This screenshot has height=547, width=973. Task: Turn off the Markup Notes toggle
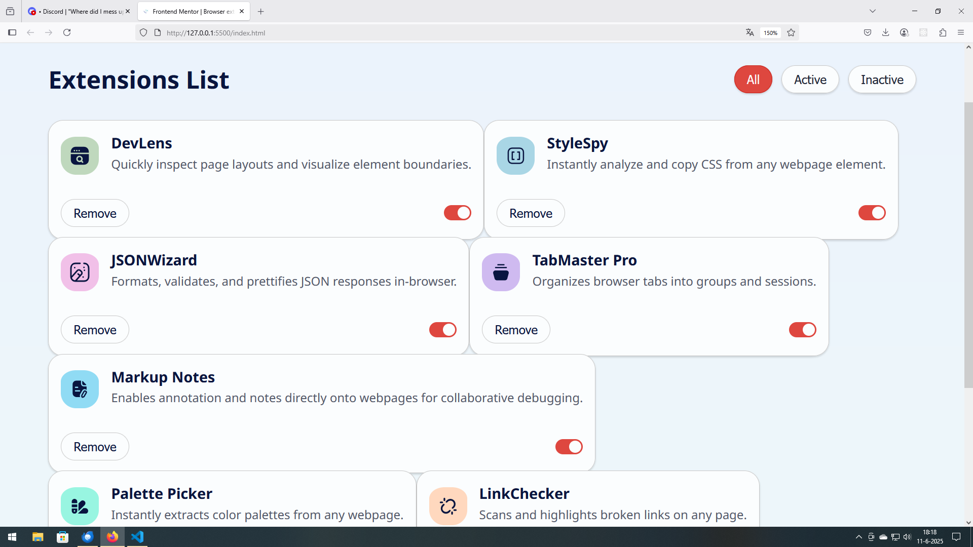(x=569, y=447)
